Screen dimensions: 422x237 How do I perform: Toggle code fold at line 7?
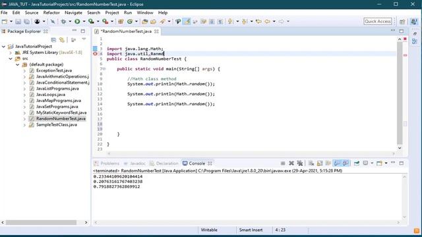(104, 69)
